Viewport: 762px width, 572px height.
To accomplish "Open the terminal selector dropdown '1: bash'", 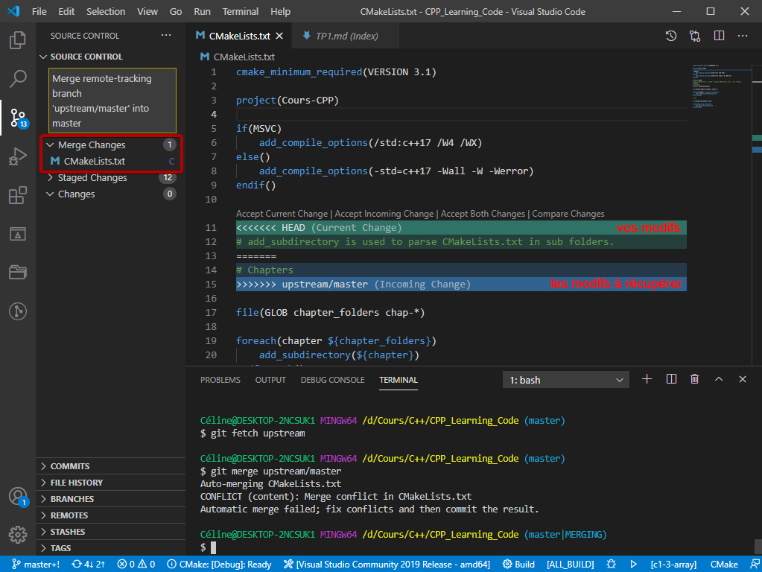I will [565, 380].
